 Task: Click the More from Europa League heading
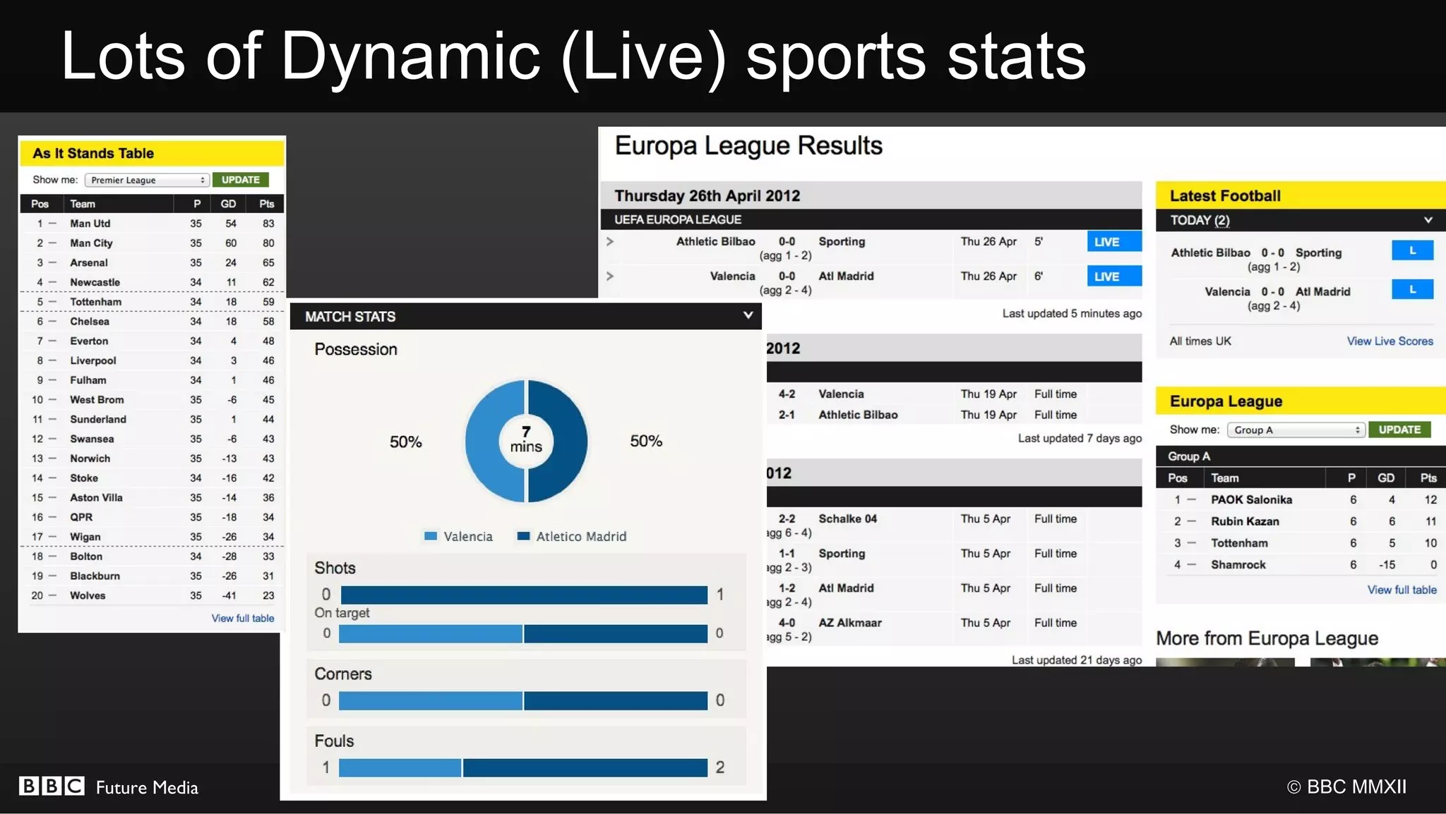click(1267, 638)
